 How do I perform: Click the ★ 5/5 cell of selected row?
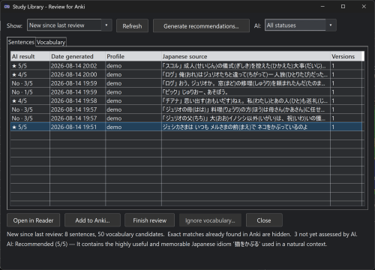(x=30, y=127)
